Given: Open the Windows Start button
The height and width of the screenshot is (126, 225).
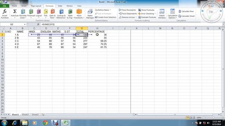Looking at the screenshot, I should click(4, 123).
